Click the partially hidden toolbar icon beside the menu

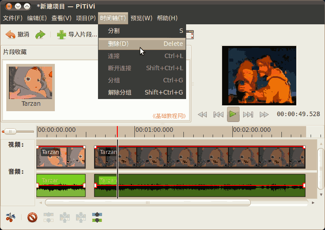pyautogui.click(x=190, y=35)
